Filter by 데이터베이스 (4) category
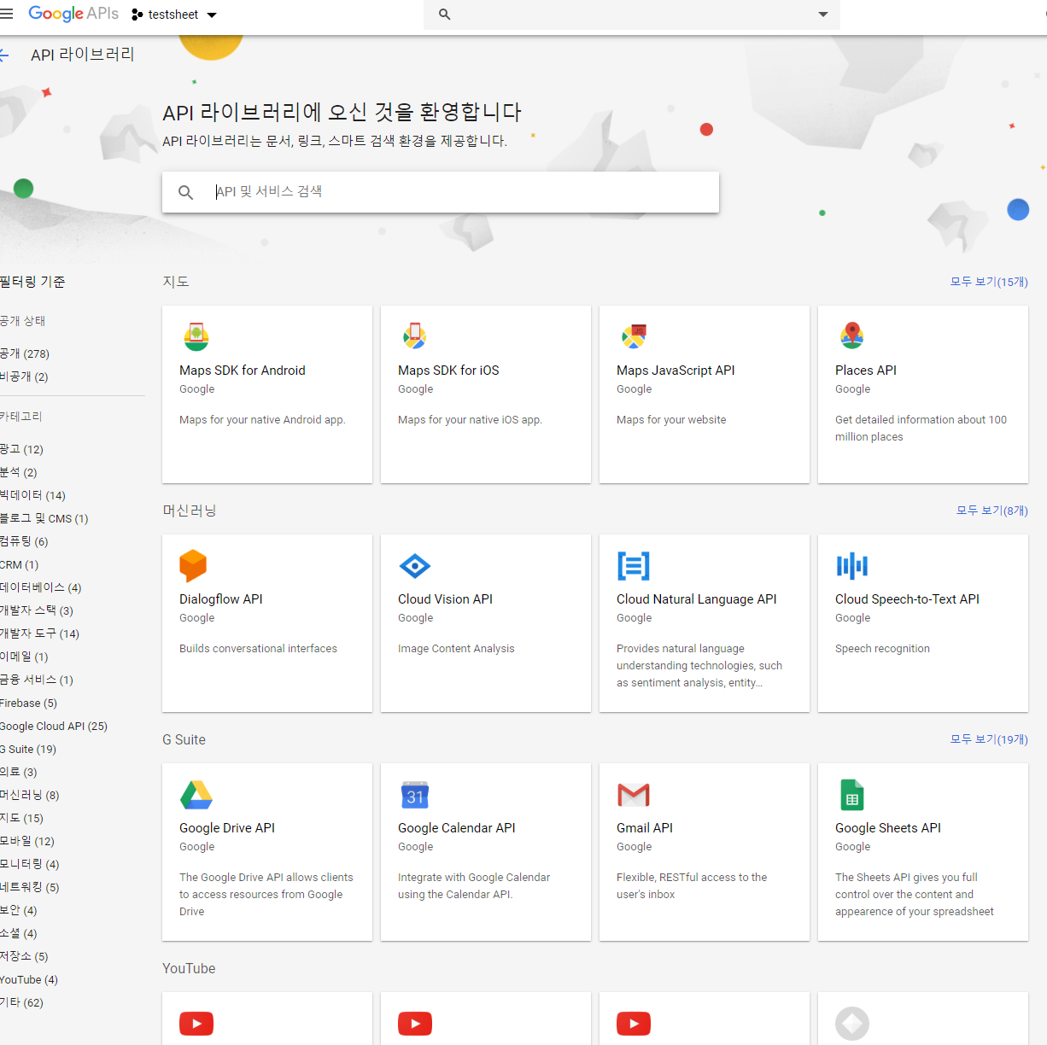The width and height of the screenshot is (1047, 1045). pyautogui.click(x=41, y=587)
